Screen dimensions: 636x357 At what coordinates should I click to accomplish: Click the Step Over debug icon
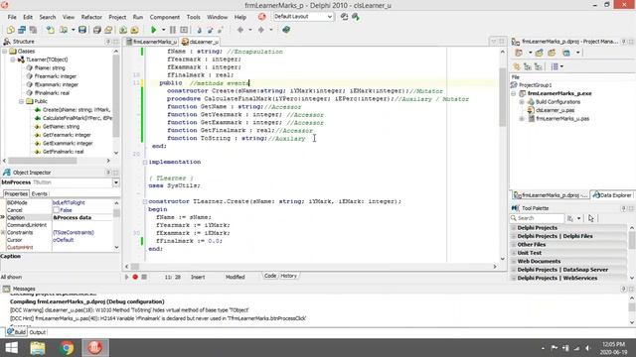coord(210,30)
